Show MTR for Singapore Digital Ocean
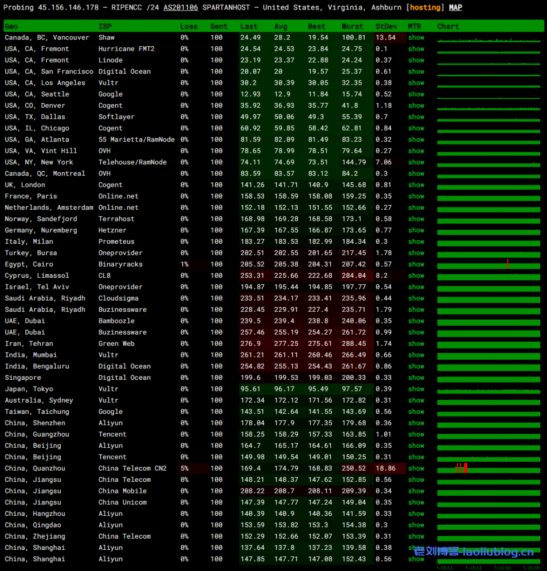 (x=416, y=378)
